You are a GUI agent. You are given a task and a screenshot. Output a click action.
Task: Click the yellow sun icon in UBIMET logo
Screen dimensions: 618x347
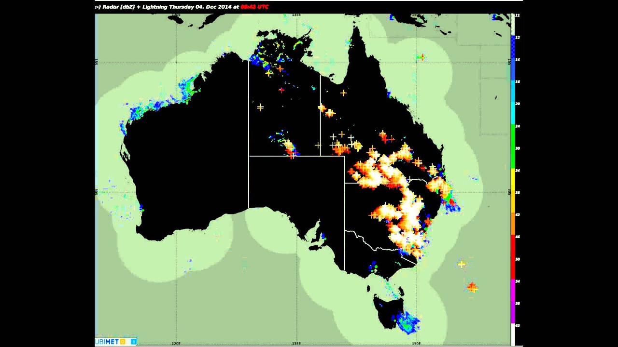point(122,342)
